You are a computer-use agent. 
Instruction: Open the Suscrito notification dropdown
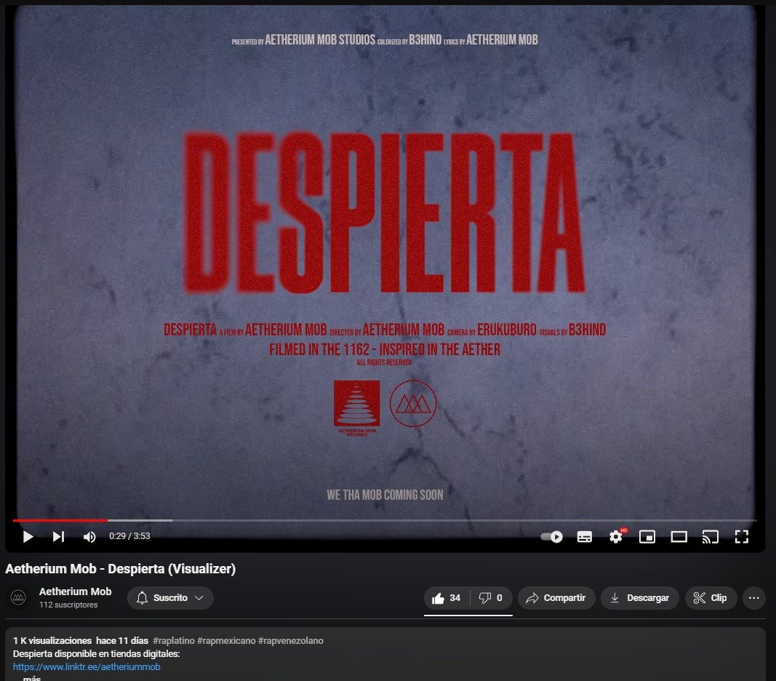170,598
